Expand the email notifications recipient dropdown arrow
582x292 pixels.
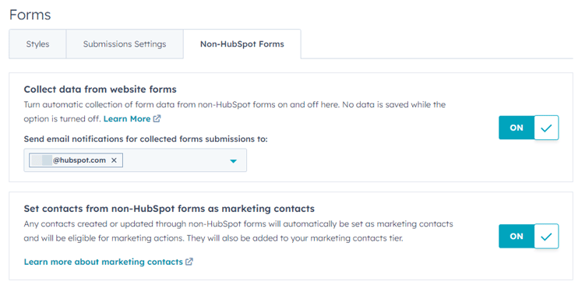pyautogui.click(x=233, y=161)
